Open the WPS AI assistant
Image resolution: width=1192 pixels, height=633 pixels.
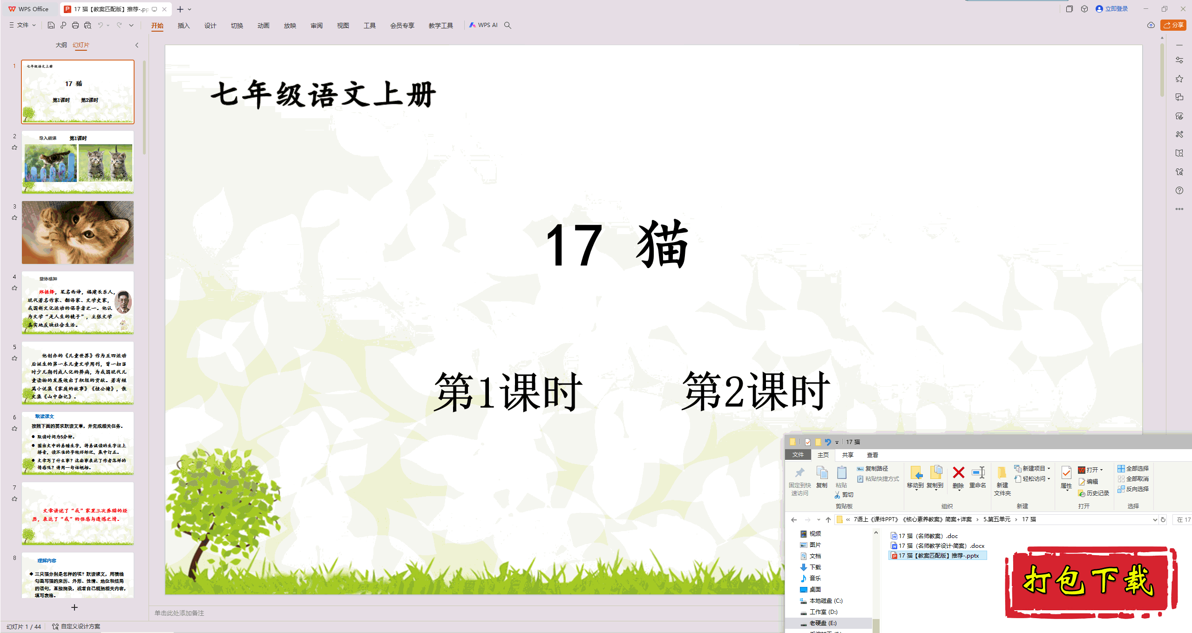point(483,25)
